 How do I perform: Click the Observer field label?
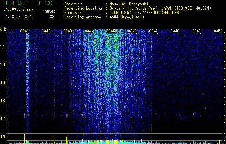[x=73, y=4]
